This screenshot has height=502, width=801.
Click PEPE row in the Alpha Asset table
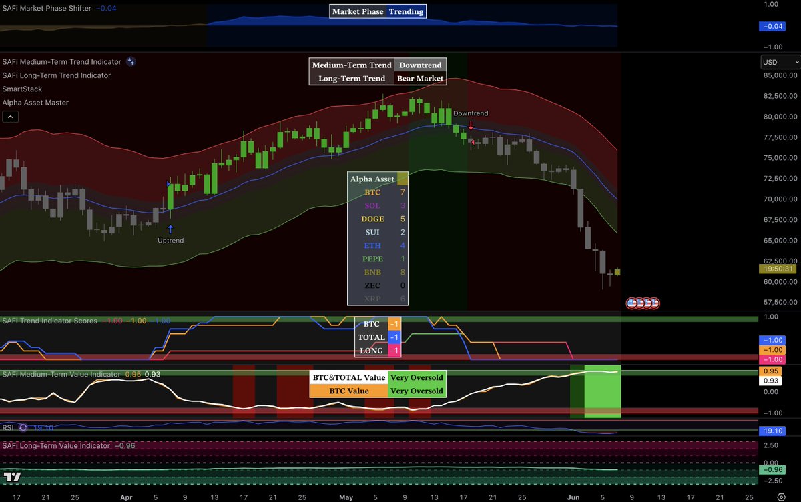click(x=378, y=259)
